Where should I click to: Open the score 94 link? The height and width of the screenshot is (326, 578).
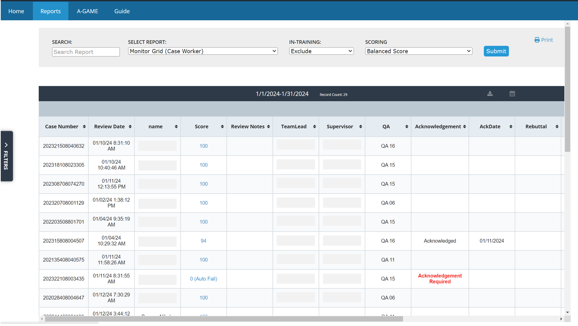(x=203, y=241)
